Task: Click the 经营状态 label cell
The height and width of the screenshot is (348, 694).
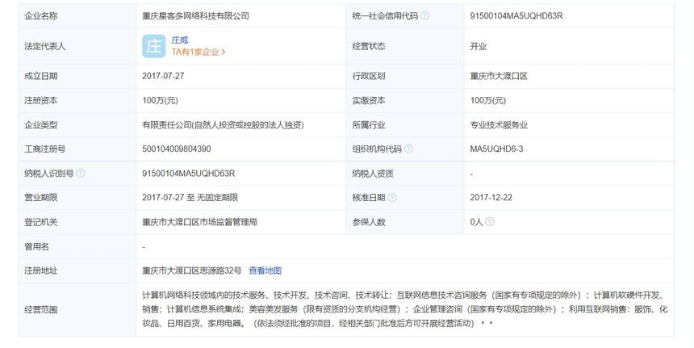Action: (x=405, y=46)
